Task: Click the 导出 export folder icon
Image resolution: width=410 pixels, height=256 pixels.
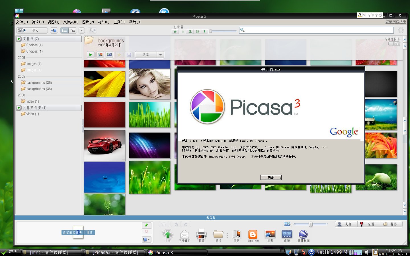Action: point(218,234)
